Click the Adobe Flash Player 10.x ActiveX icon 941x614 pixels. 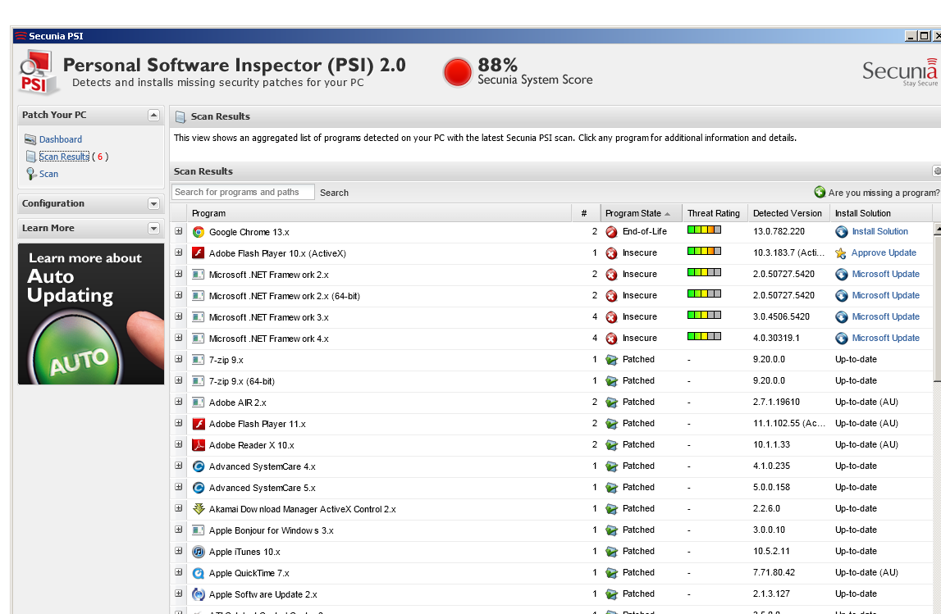pyautogui.click(x=198, y=253)
